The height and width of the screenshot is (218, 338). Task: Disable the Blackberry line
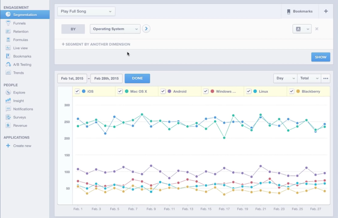(x=292, y=91)
